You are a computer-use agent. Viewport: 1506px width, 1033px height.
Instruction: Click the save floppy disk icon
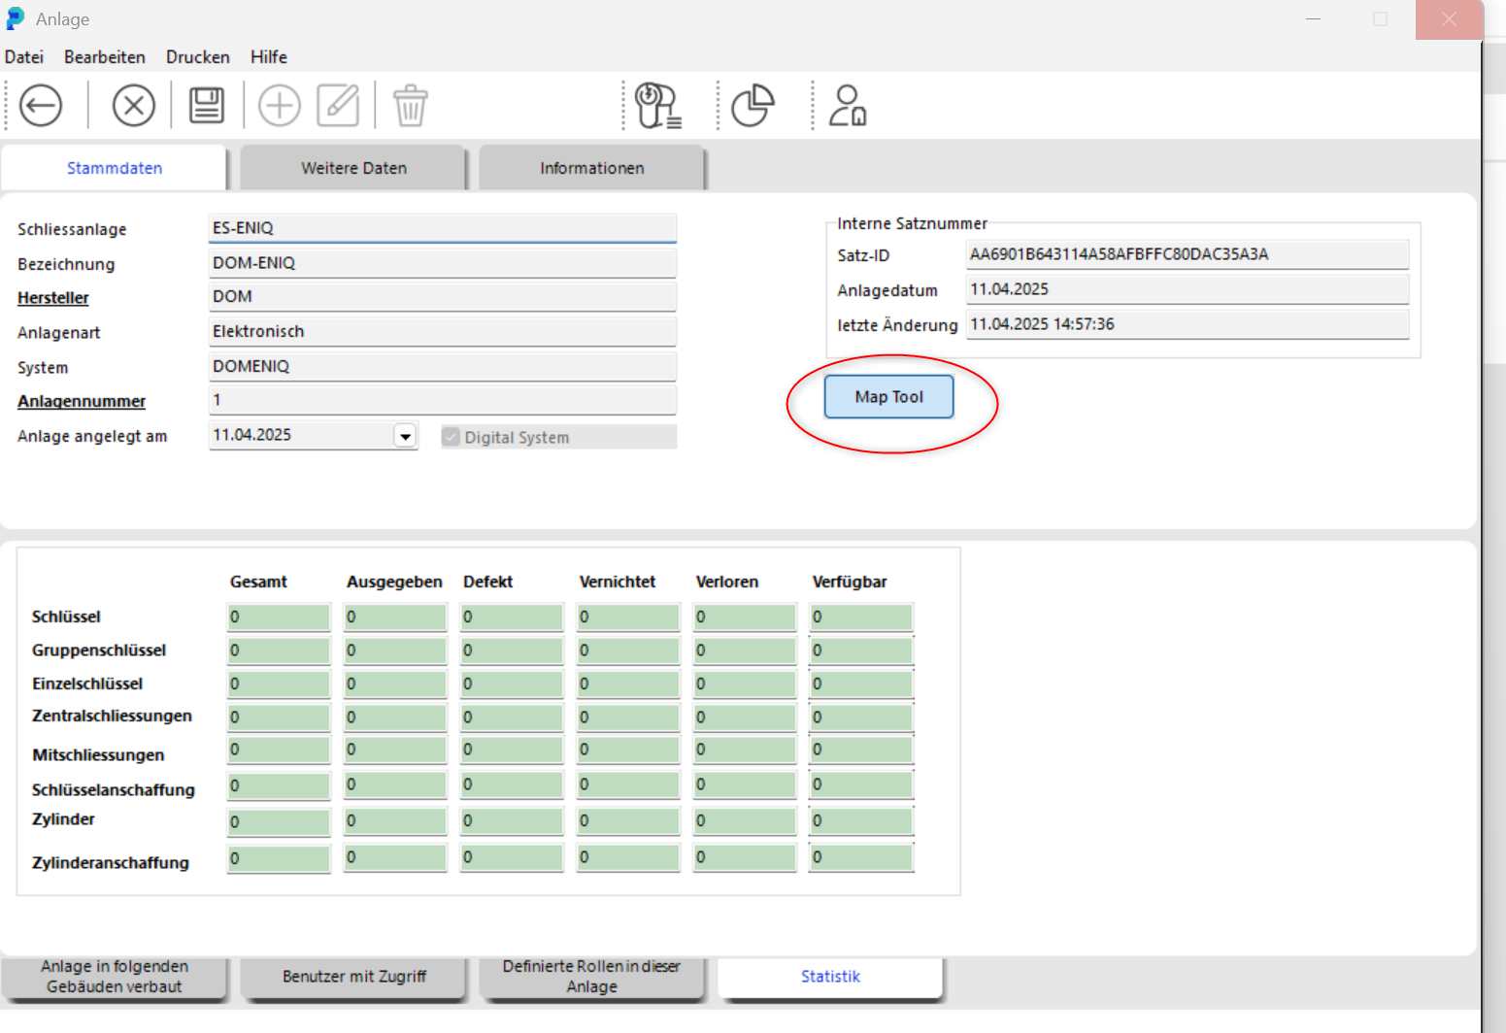[x=206, y=106]
